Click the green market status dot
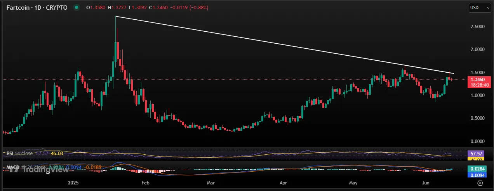The height and width of the screenshot is (191, 494). tap(77, 7)
